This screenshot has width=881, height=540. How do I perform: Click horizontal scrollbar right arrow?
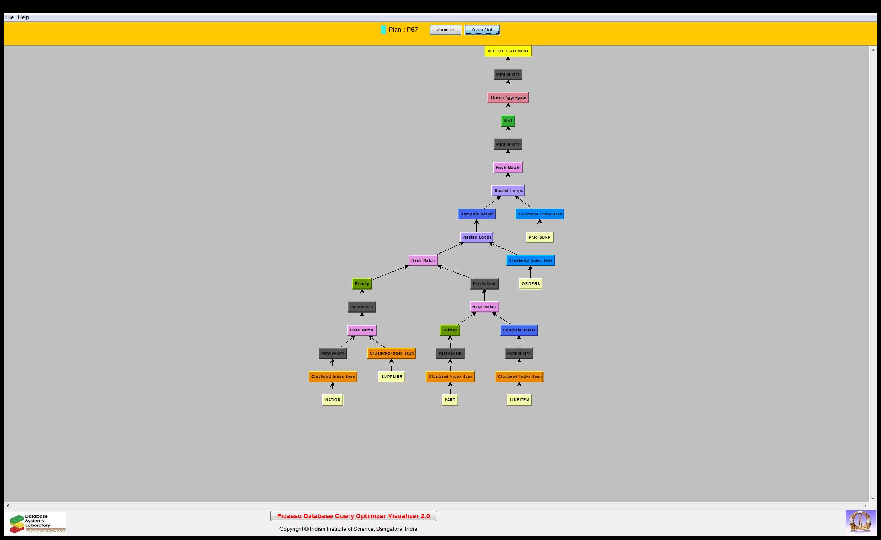tap(865, 506)
